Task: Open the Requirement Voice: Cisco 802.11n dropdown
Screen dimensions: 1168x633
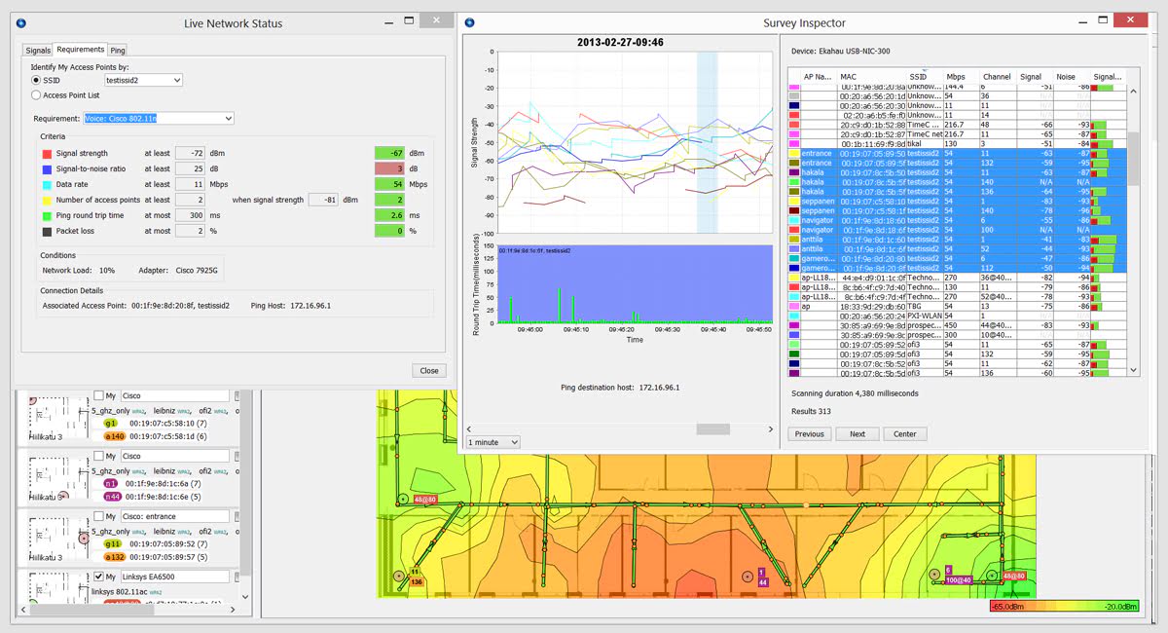Action: [x=160, y=119]
